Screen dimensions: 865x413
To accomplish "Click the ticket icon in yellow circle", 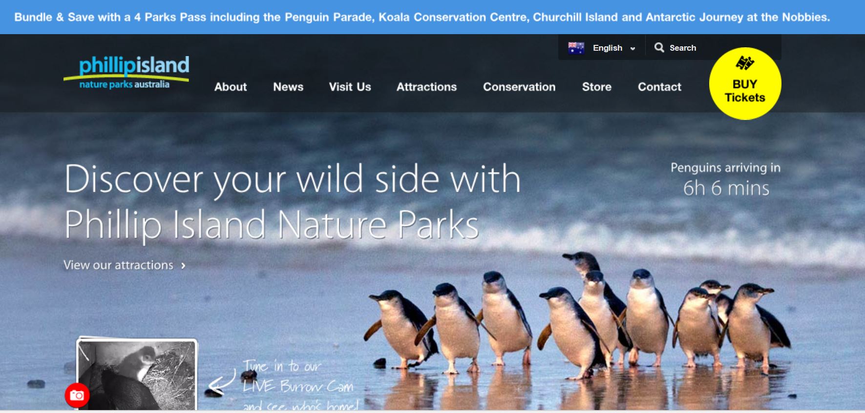I will click(745, 63).
